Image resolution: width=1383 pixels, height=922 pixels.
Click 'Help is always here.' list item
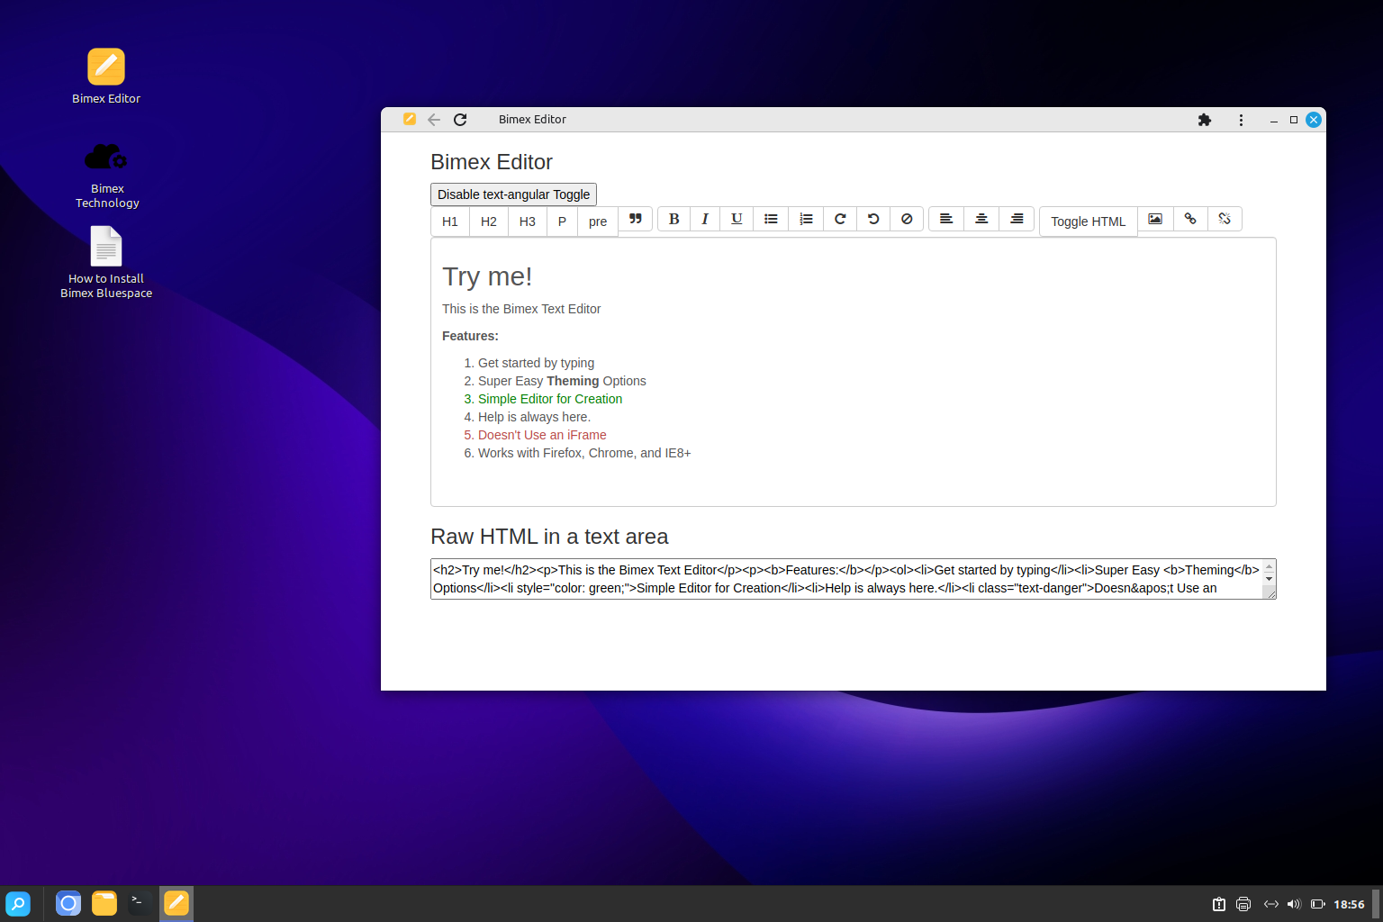[534, 417]
